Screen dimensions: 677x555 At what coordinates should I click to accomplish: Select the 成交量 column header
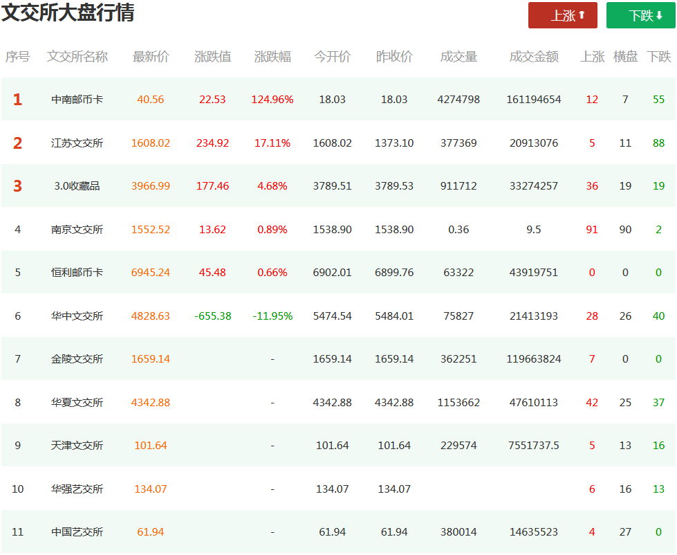pos(458,57)
